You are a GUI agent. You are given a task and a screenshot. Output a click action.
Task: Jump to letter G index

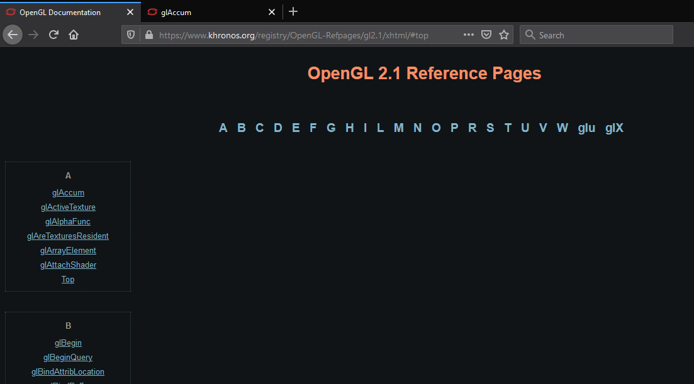pos(331,128)
